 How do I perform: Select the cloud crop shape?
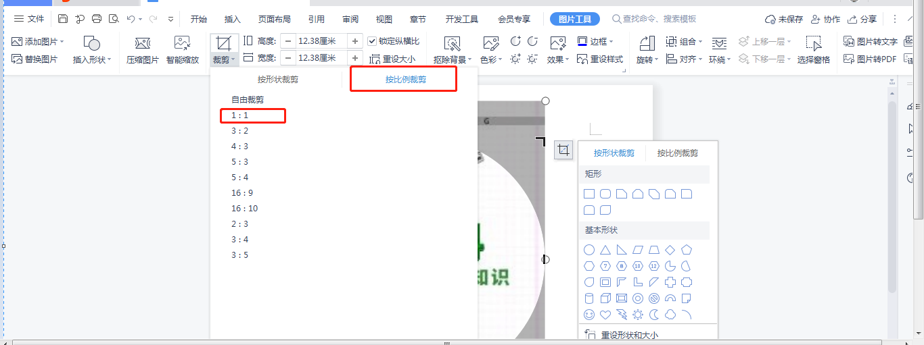coord(670,315)
